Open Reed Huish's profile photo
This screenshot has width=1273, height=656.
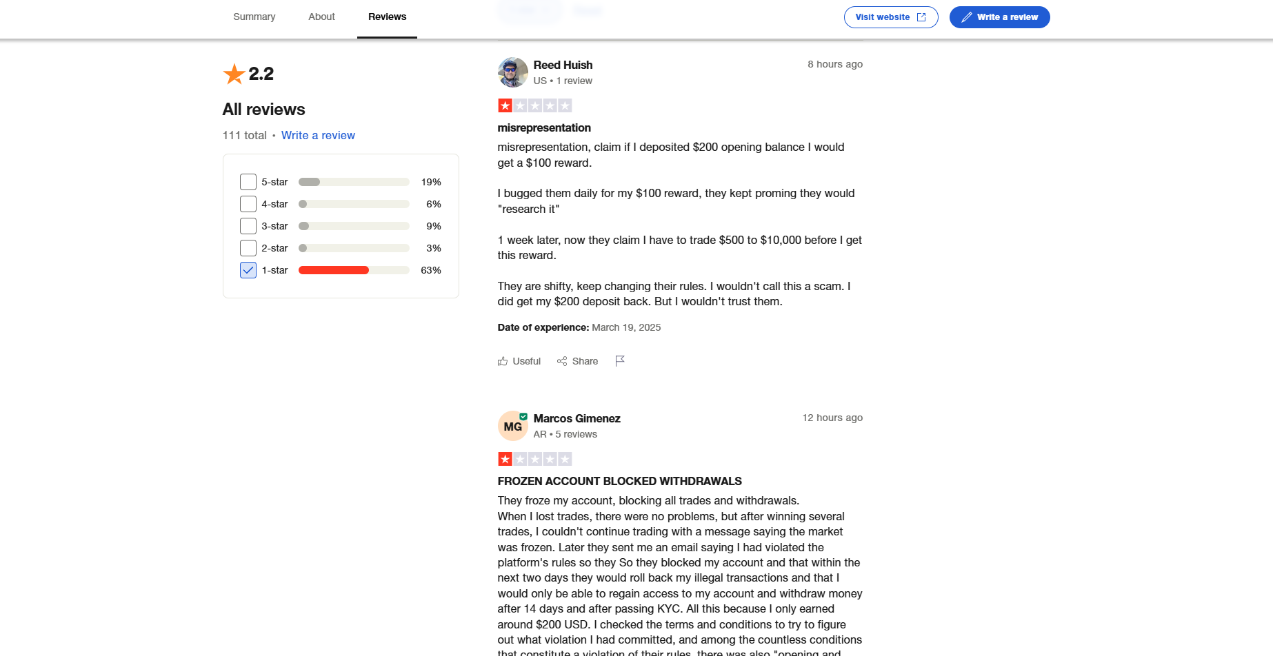click(512, 72)
